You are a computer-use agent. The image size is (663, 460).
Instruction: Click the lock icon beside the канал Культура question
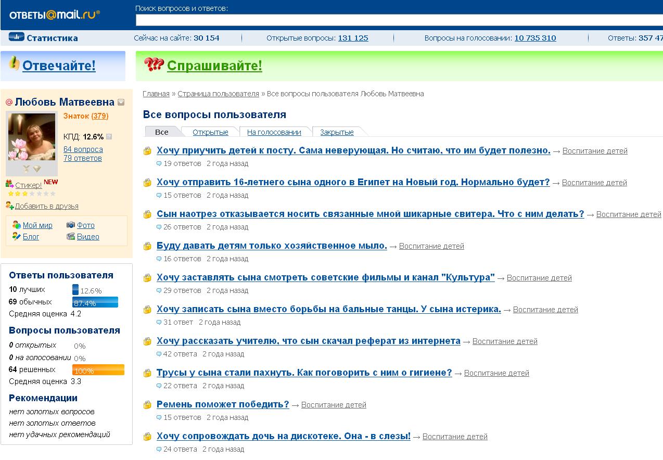(x=147, y=278)
